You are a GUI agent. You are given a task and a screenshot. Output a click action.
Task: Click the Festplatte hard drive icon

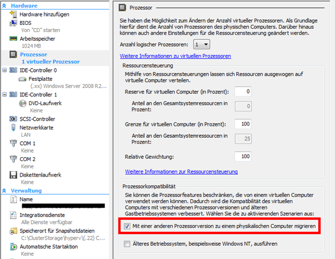tap(23, 79)
